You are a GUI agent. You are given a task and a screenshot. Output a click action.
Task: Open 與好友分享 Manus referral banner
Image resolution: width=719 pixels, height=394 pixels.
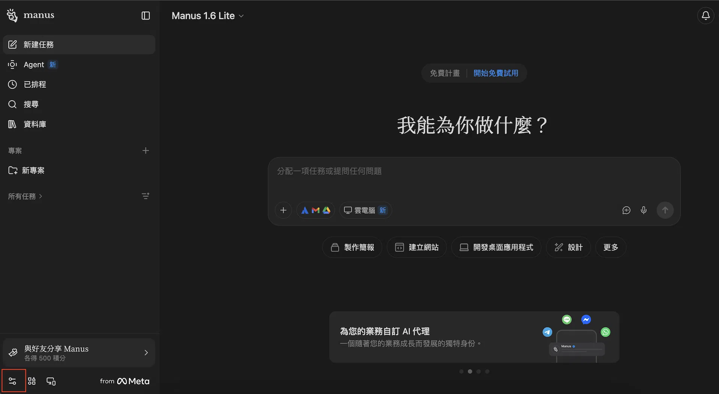79,353
